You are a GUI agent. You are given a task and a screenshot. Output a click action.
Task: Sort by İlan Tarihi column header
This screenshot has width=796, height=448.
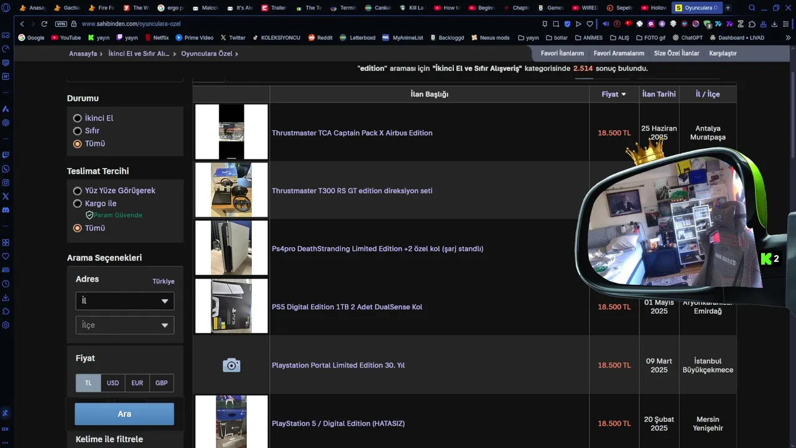tap(659, 94)
